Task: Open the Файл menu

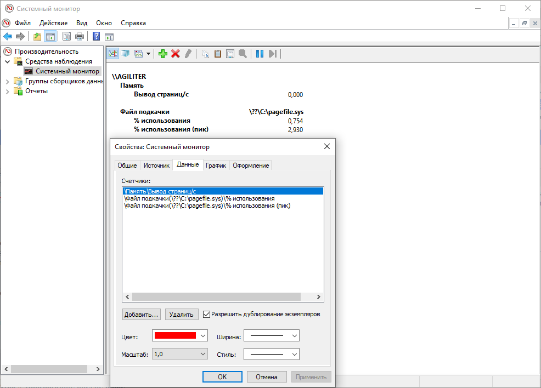Action: point(23,23)
